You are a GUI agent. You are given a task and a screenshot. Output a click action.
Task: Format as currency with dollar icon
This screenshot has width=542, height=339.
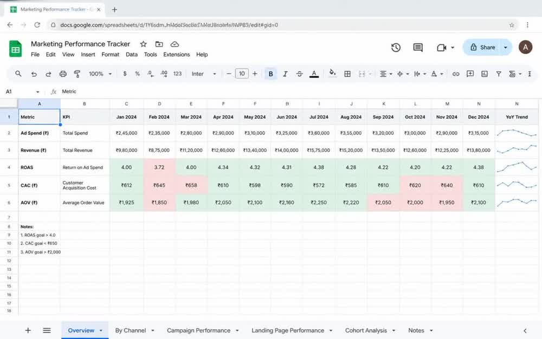tap(125, 74)
